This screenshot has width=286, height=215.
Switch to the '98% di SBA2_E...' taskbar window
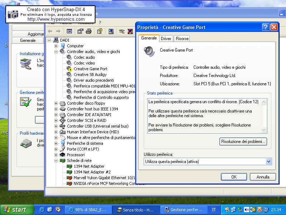[88, 210]
